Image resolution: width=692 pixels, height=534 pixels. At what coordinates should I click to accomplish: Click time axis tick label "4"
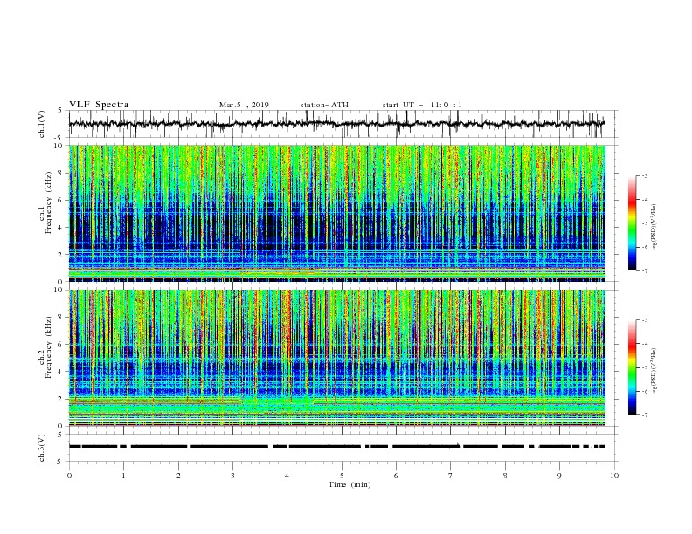coord(287,476)
